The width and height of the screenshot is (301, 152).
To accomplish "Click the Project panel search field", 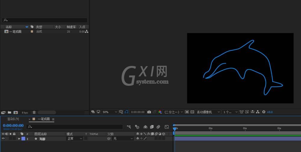I will 45,20.
